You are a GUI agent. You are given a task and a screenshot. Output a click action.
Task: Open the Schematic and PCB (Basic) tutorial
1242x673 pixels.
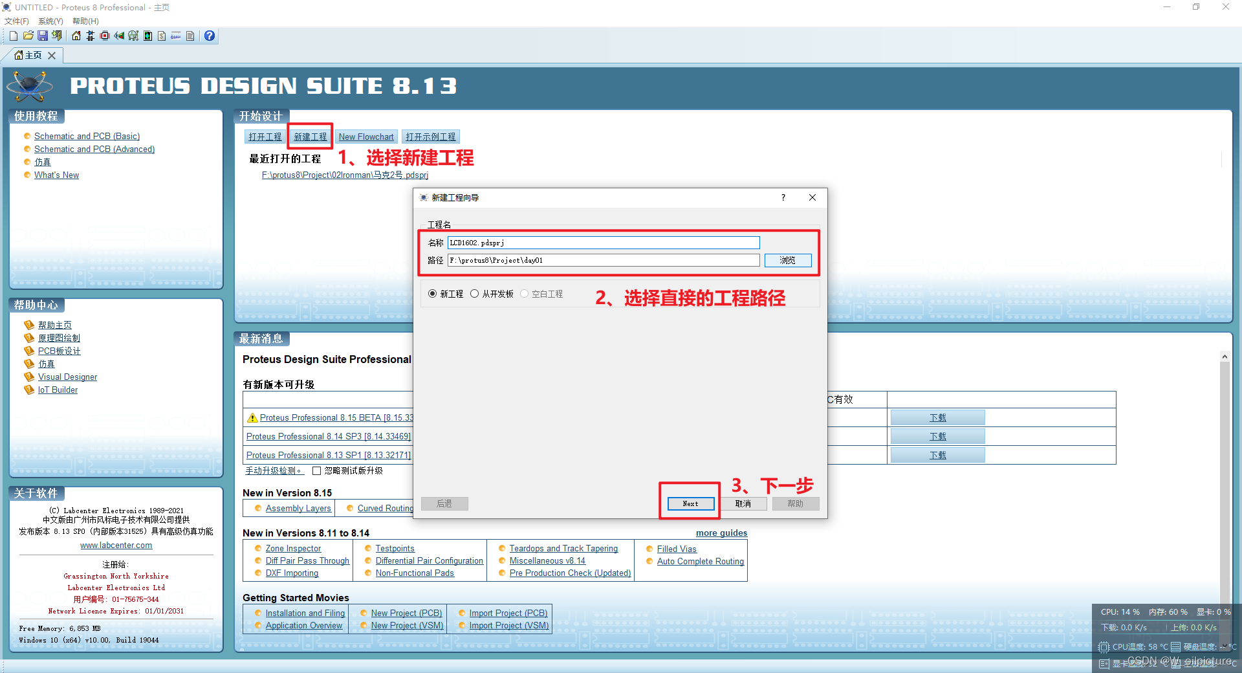pos(87,136)
